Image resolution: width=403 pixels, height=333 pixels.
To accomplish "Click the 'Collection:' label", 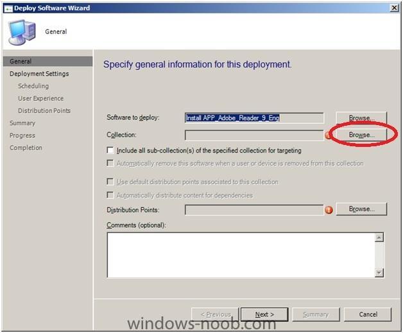I will tap(121, 135).
